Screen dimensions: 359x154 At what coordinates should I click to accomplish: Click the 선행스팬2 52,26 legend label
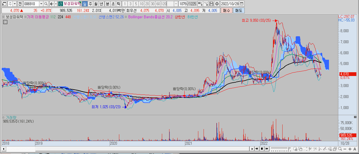111,17
